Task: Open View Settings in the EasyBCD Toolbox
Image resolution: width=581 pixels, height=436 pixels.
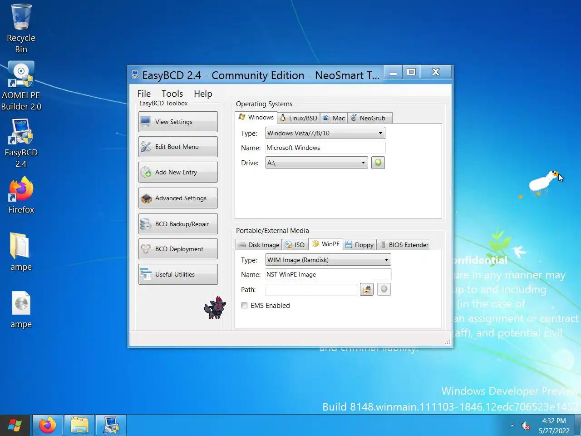Action: tap(178, 122)
